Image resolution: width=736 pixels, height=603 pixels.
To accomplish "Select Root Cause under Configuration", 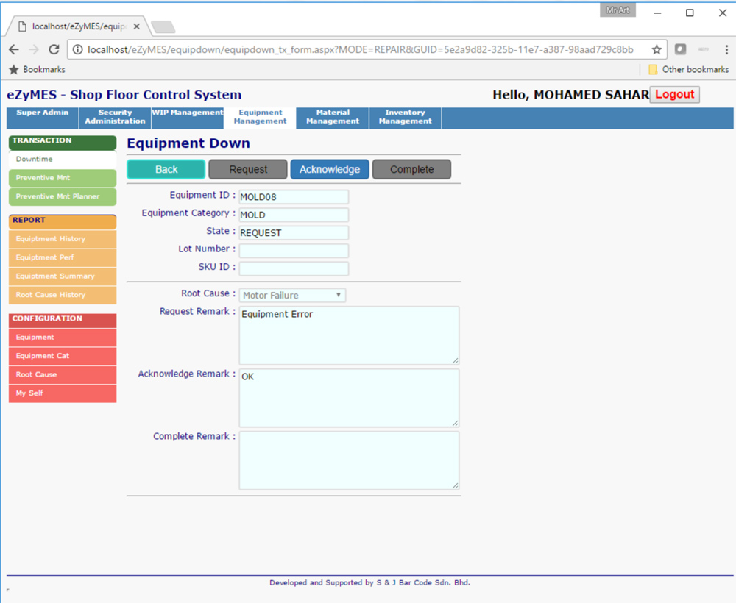I will tap(62, 374).
